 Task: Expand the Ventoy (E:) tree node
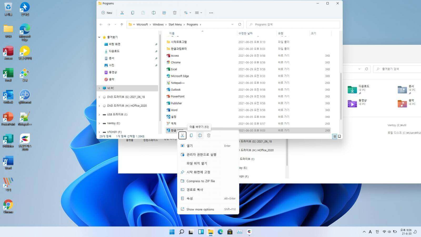99,123
